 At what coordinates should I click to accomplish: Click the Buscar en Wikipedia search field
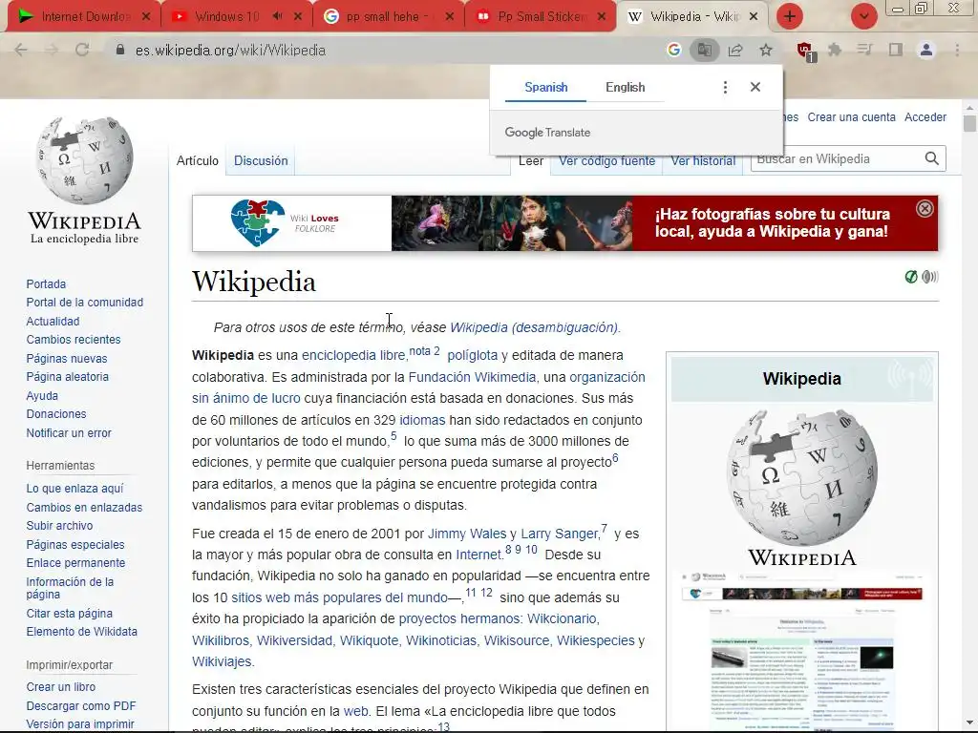pyautogui.click(x=835, y=159)
